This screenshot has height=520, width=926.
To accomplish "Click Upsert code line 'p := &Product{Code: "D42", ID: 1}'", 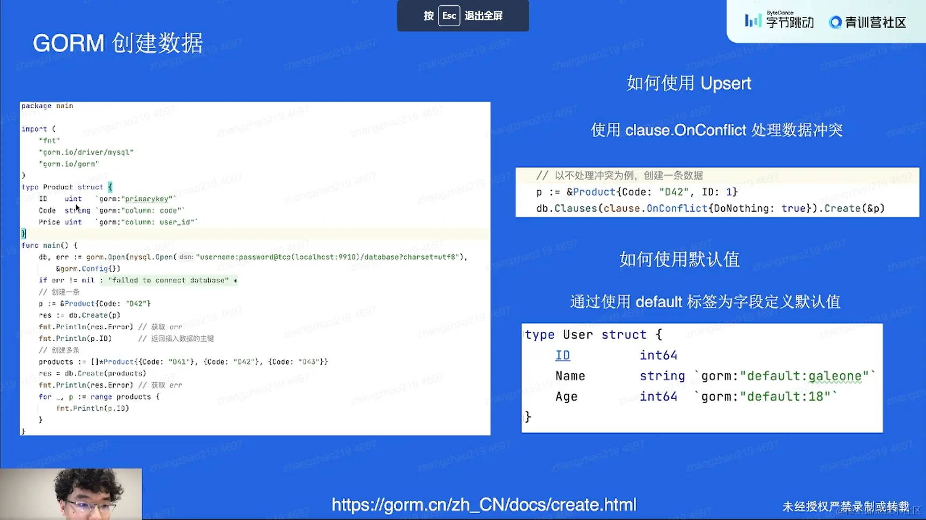I will (637, 192).
